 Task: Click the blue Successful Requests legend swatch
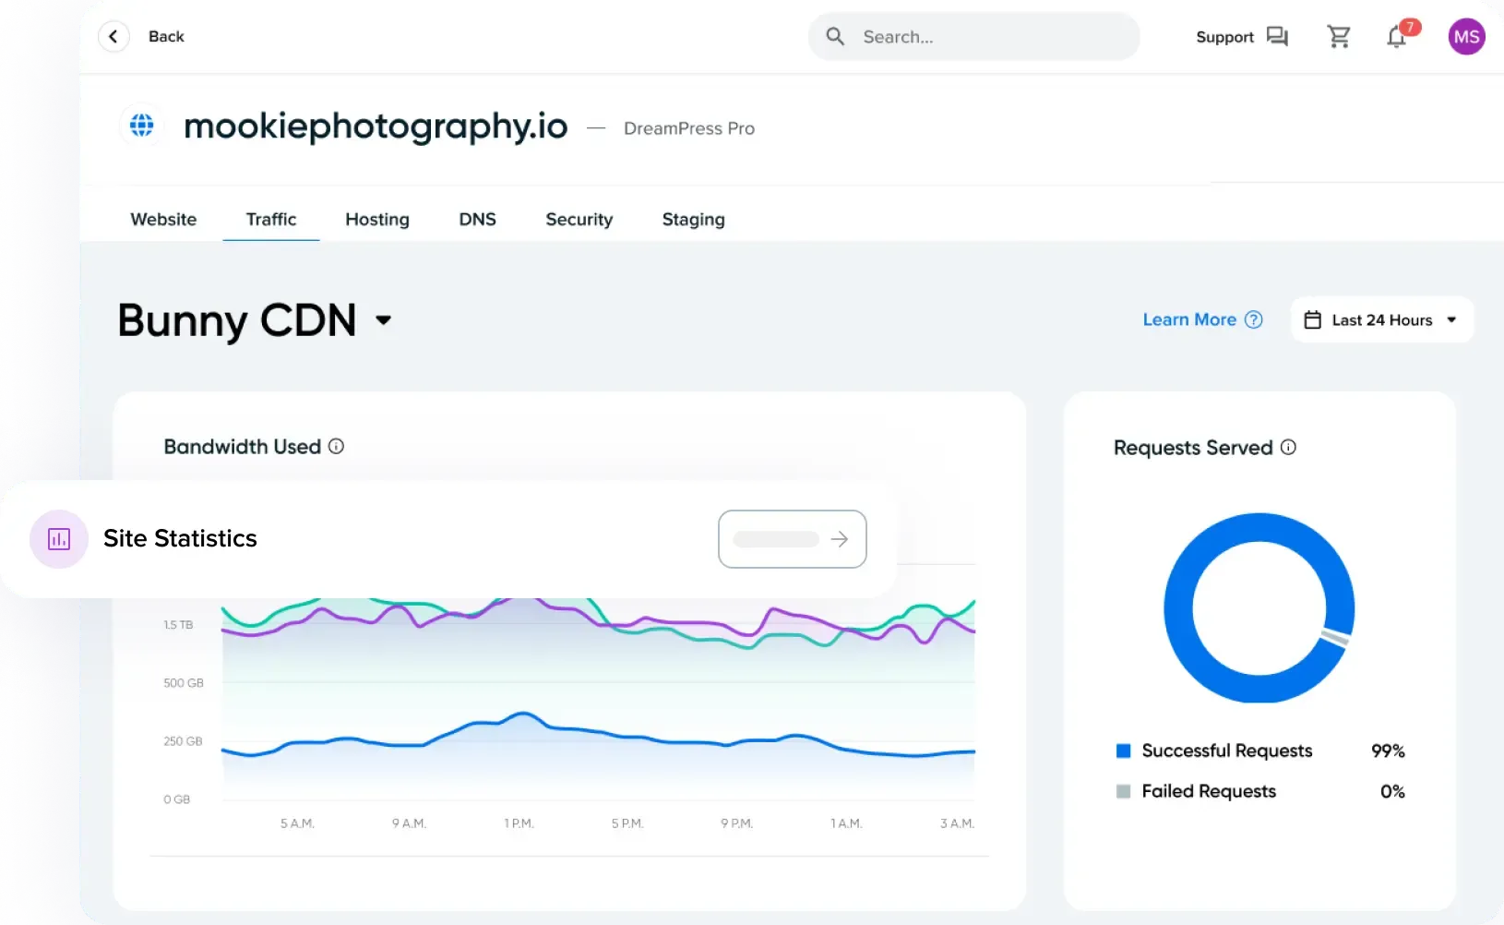click(1123, 751)
